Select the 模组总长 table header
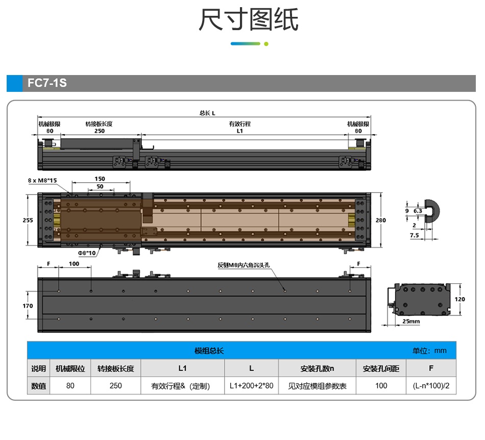Screen dimensions: 485x440 click(209, 351)
